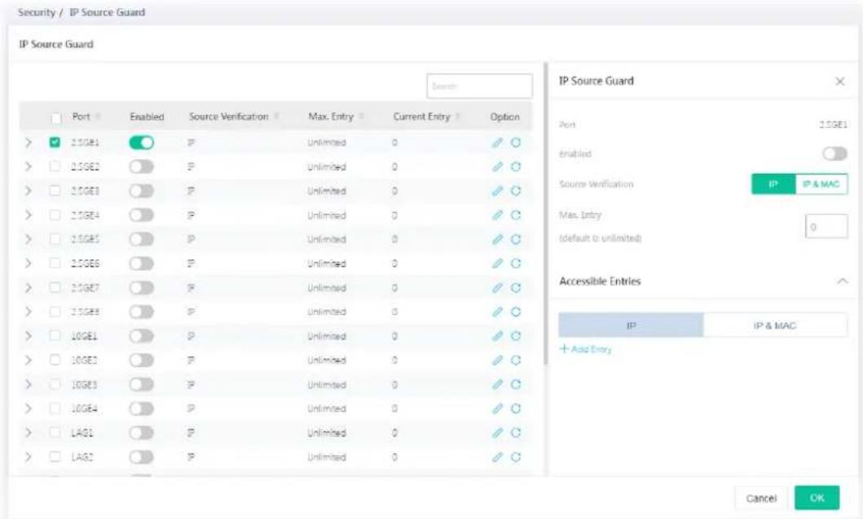Expand the 10GE1 row details

tap(28, 336)
